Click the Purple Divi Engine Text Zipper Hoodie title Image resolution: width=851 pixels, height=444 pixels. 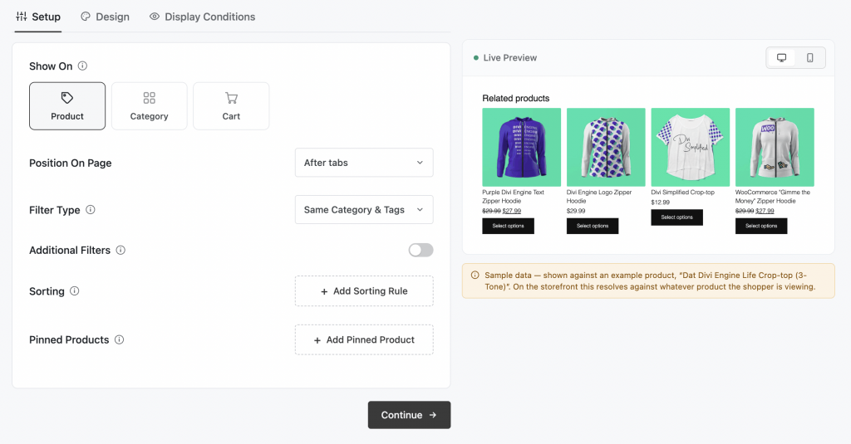click(x=513, y=197)
